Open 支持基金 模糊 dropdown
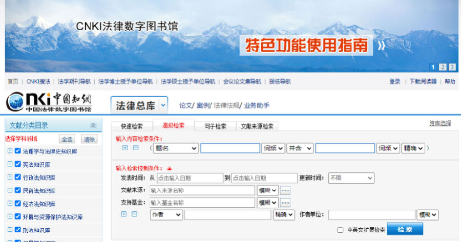The image size is (461, 242). (x=267, y=203)
